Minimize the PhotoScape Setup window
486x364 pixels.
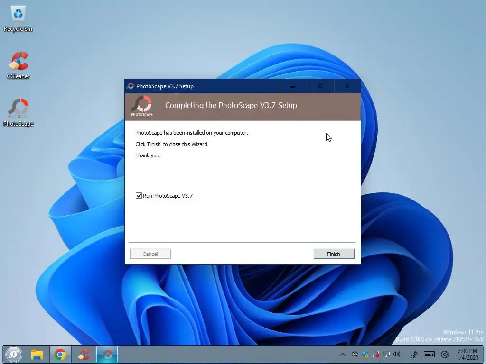(292, 86)
